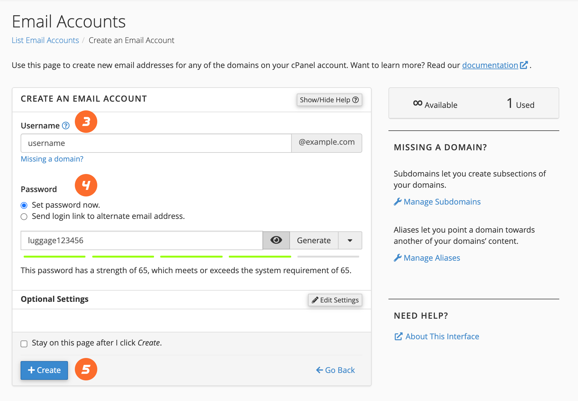Click the Username help question mark icon

point(66,125)
